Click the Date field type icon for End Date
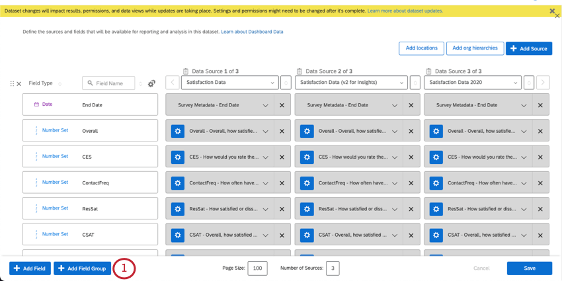 click(37, 104)
